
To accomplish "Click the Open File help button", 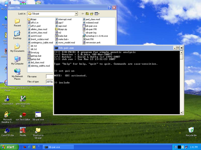I will 109,8.
